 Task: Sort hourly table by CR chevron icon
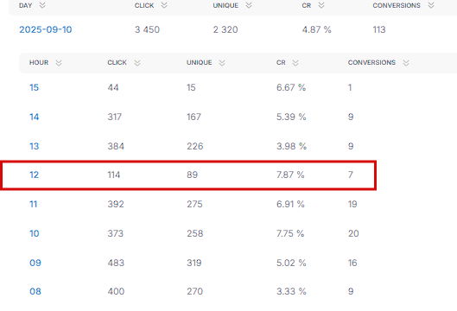coord(295,63)
